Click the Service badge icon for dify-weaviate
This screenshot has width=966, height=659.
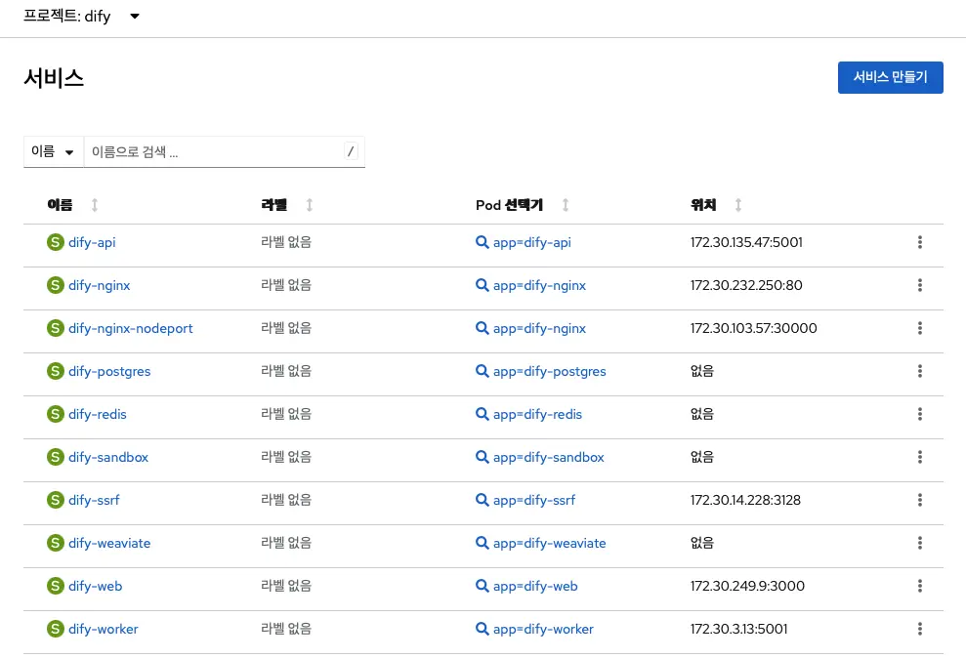pos(56,543)
